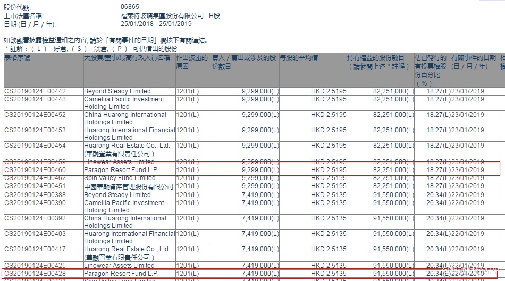Screen dimensions: 505x281
Task: Open form serial CS20190124E00453
Action: (35, 130)
